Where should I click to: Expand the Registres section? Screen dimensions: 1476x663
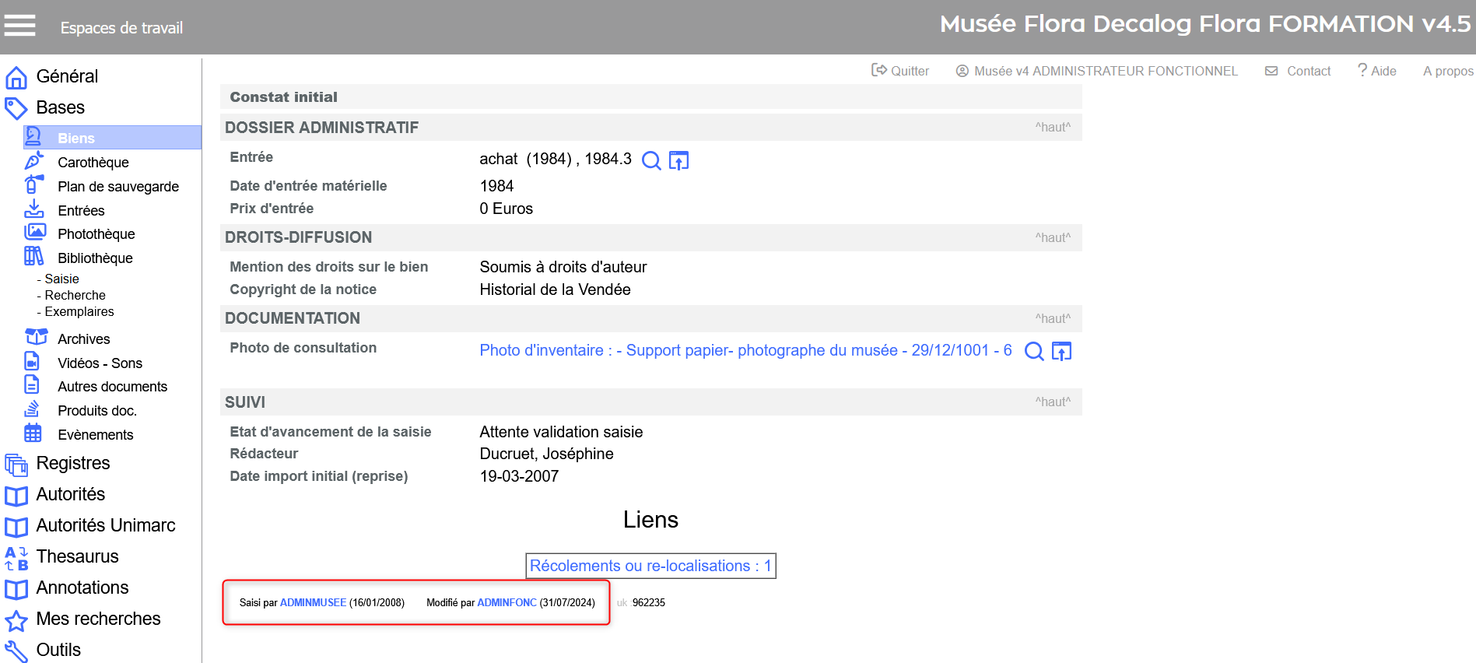click(73, 463)
